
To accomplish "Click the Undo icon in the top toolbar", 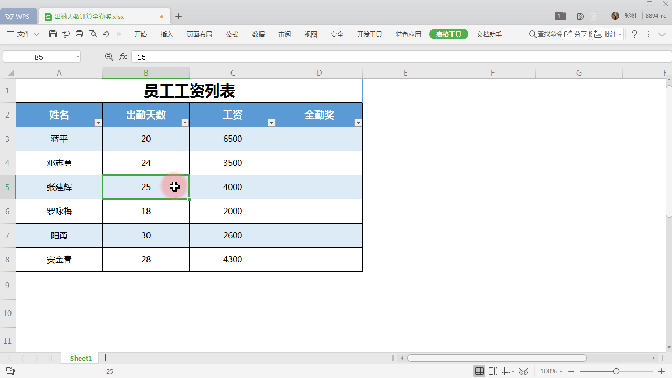I will 104,34.
